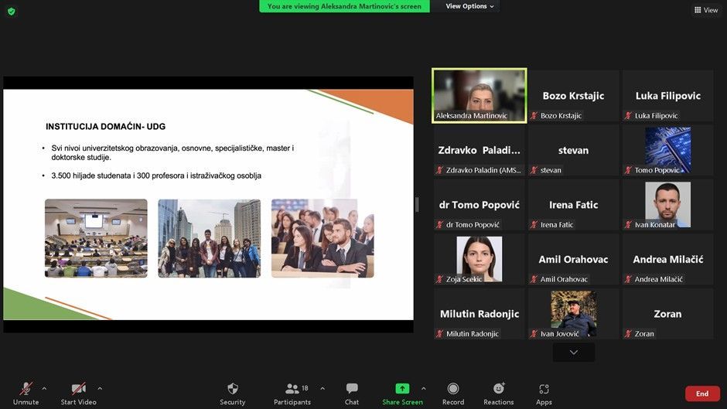The height and width of the screenshot is (409, 727).
Task: Click the green Share Screen icon
Action: coord(402,389)
